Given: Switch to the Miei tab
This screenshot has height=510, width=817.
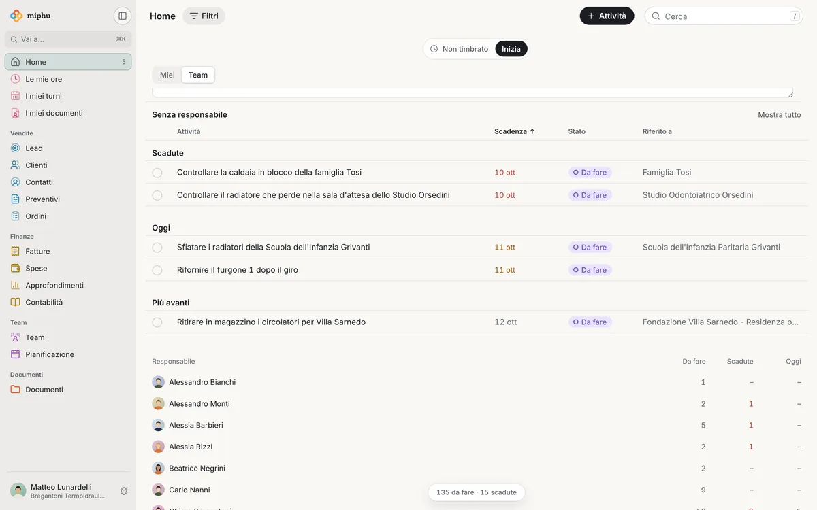Looking at the screenshot, I should 167,75.
